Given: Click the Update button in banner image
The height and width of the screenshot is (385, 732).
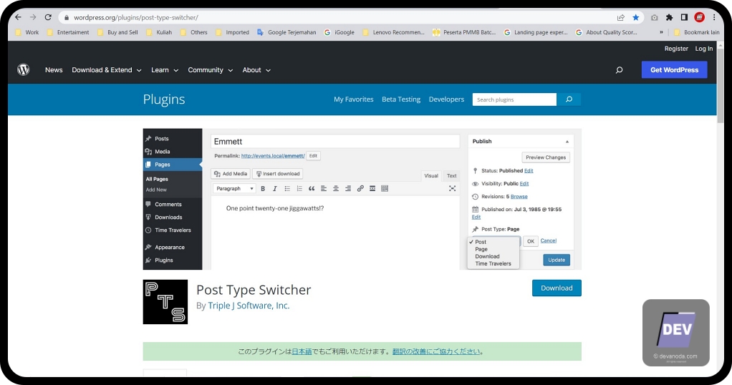Looking at the screenshot, I should pos(557,260).
